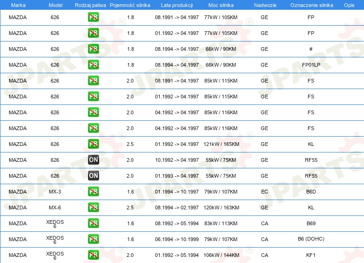Click the petrol icon in the 121kW / 165KM row

pyautogui.click(x=93, y=144)
